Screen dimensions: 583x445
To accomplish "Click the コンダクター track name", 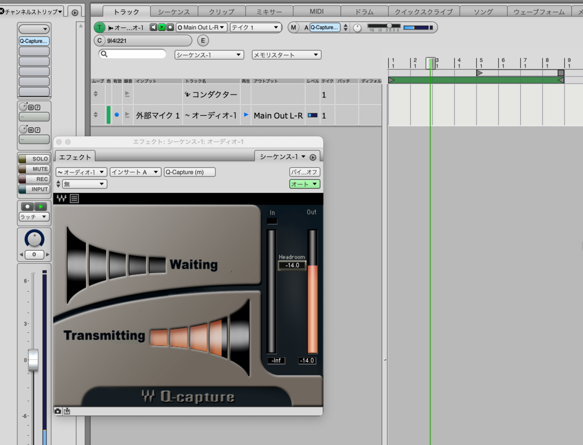I will [x=215, y=95].
